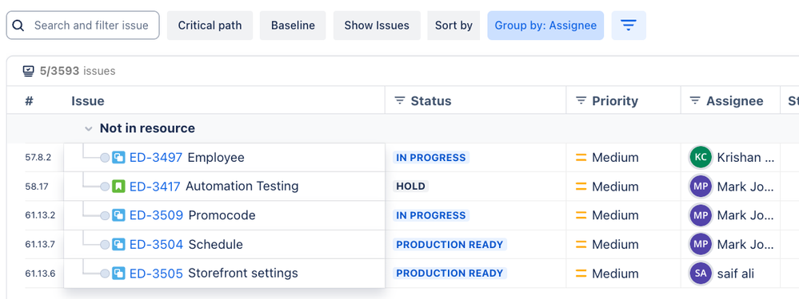This screenshot has width=799, height=299.
Task: Click row number 57.8.2
Action: (38, 157)
